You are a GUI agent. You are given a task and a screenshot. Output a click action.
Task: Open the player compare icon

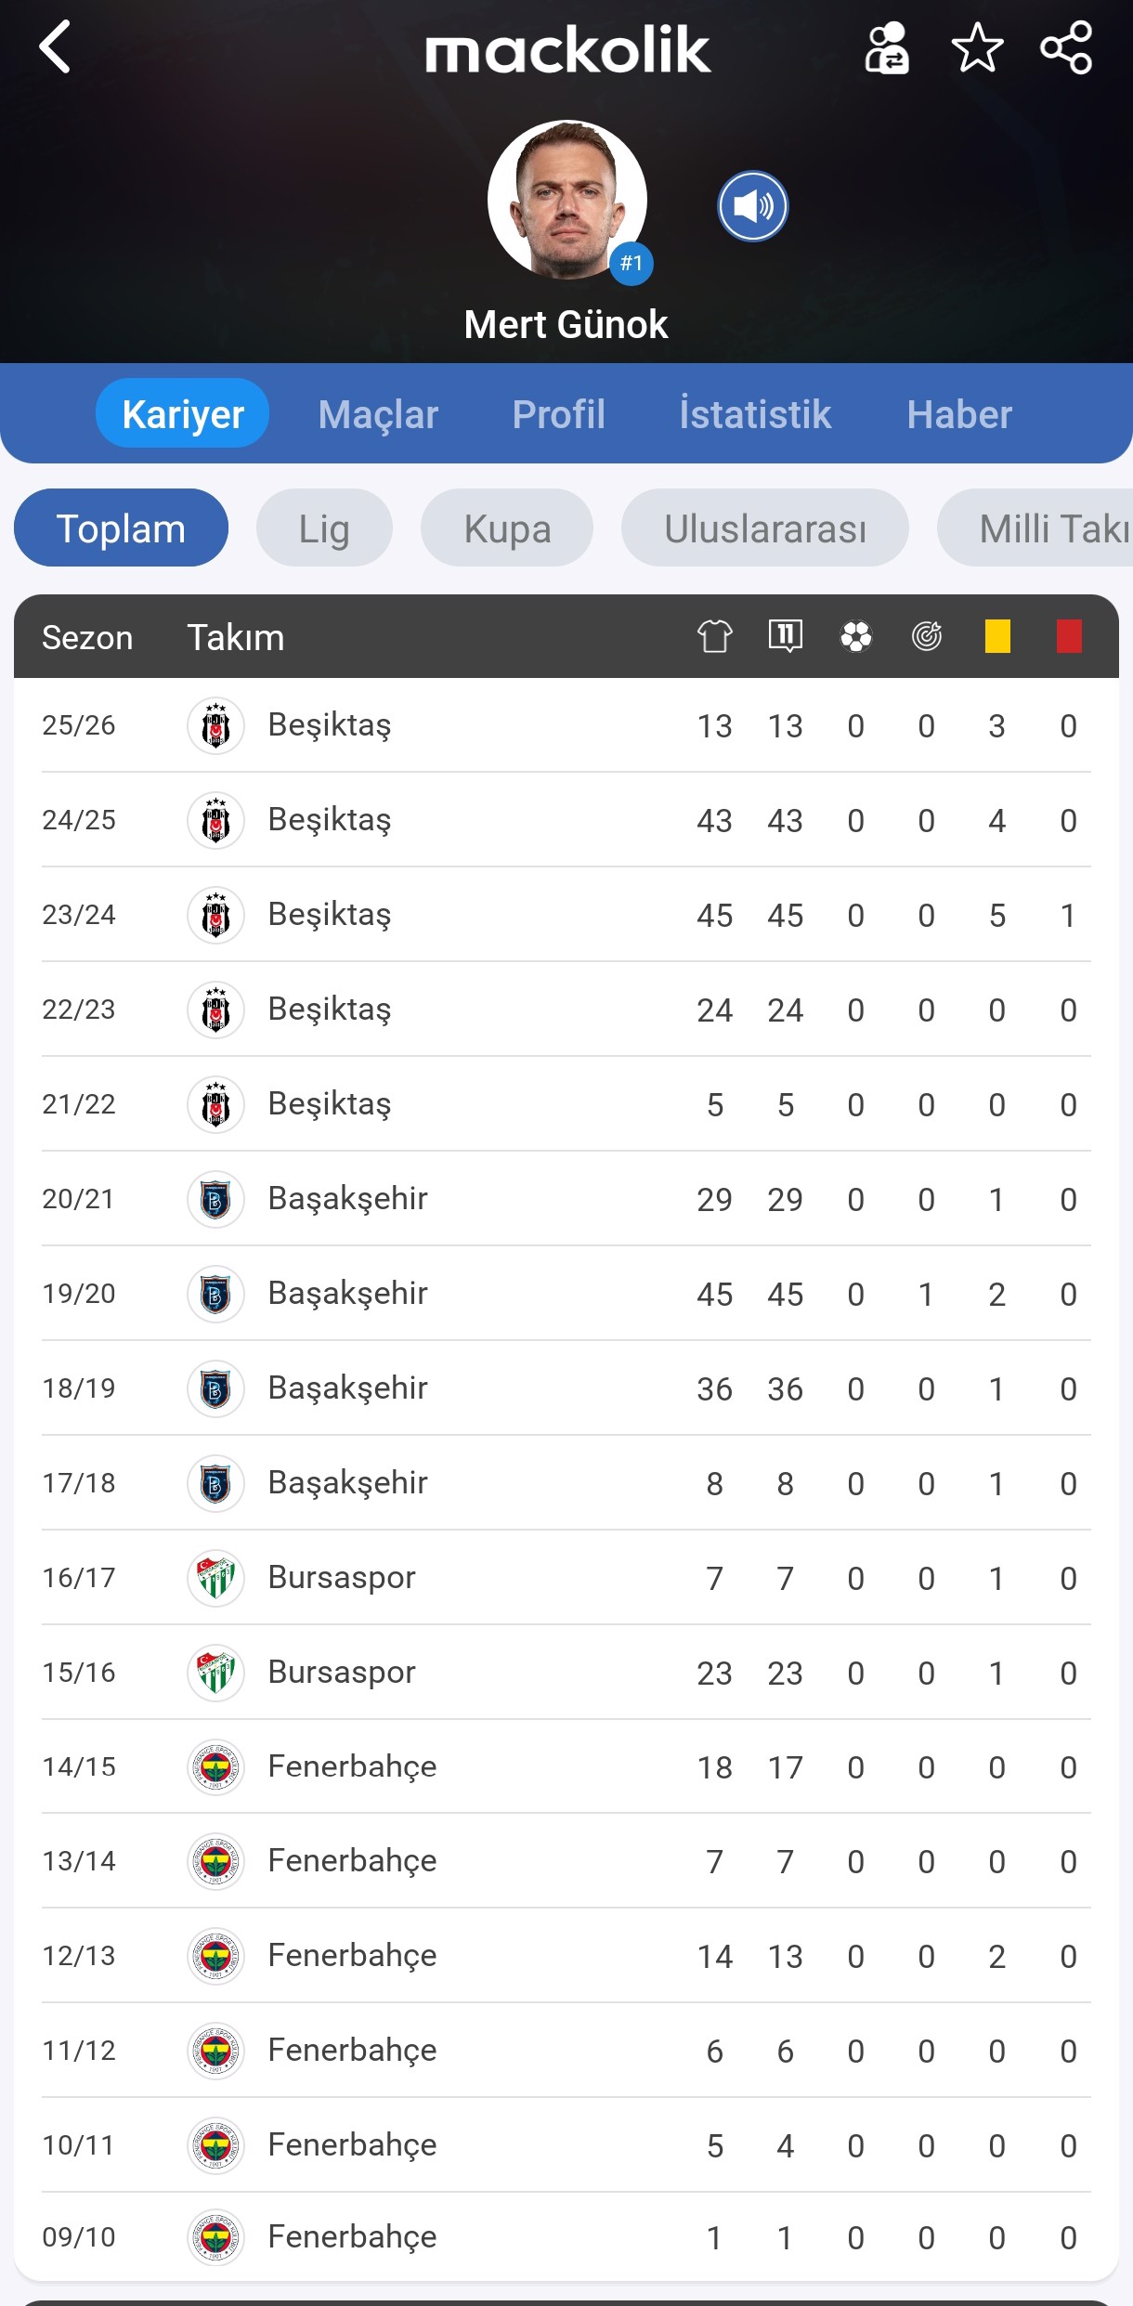point(887,47)
